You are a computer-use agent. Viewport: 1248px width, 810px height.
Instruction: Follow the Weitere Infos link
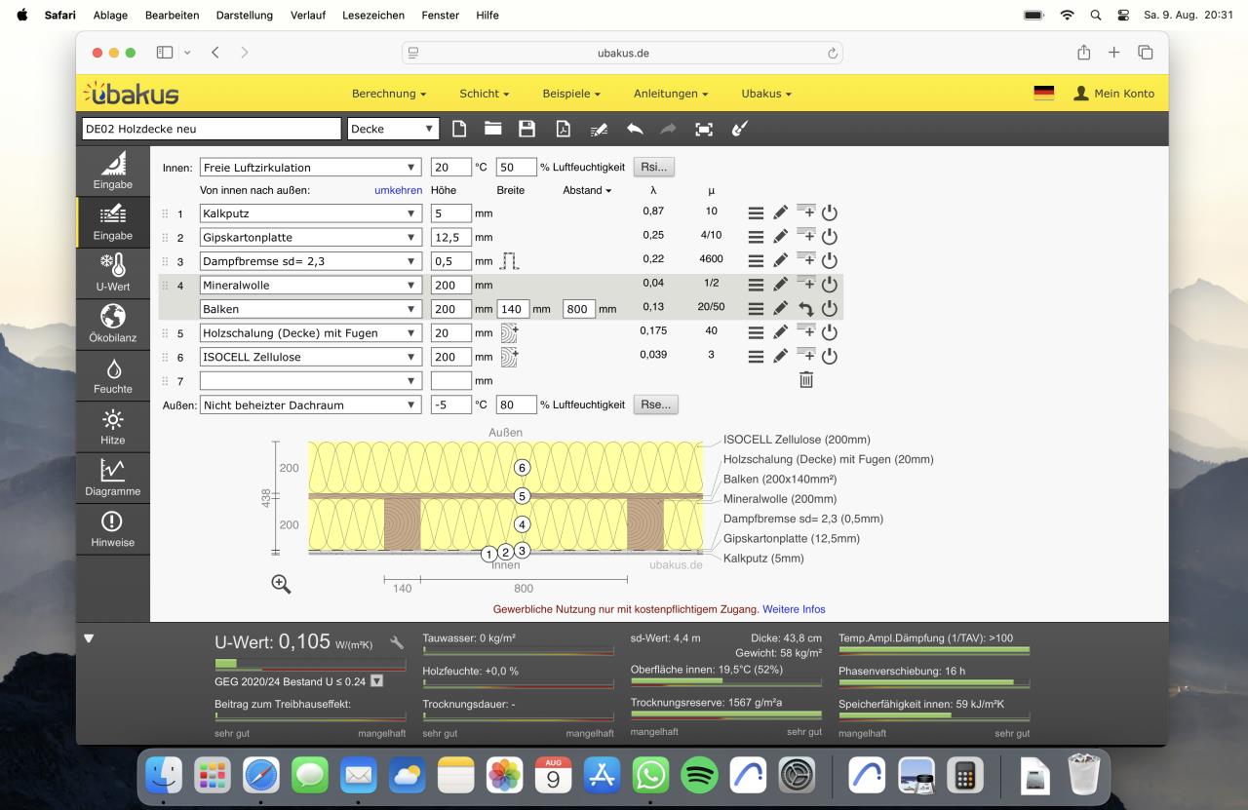coord(794,609)
